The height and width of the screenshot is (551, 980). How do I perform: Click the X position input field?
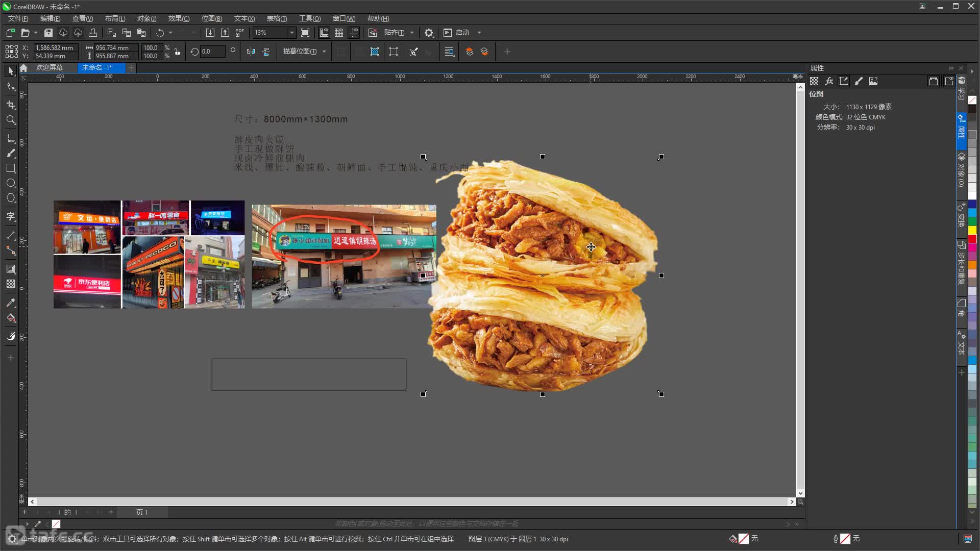(56, 47)
